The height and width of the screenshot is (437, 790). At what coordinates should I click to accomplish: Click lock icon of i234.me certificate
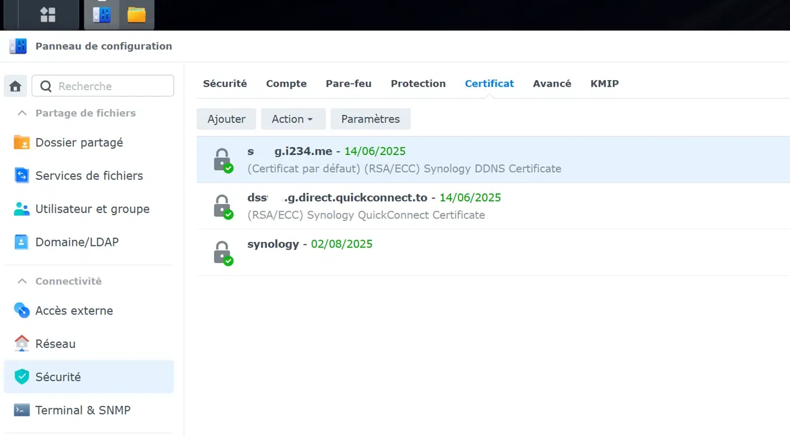pos(223,160)
